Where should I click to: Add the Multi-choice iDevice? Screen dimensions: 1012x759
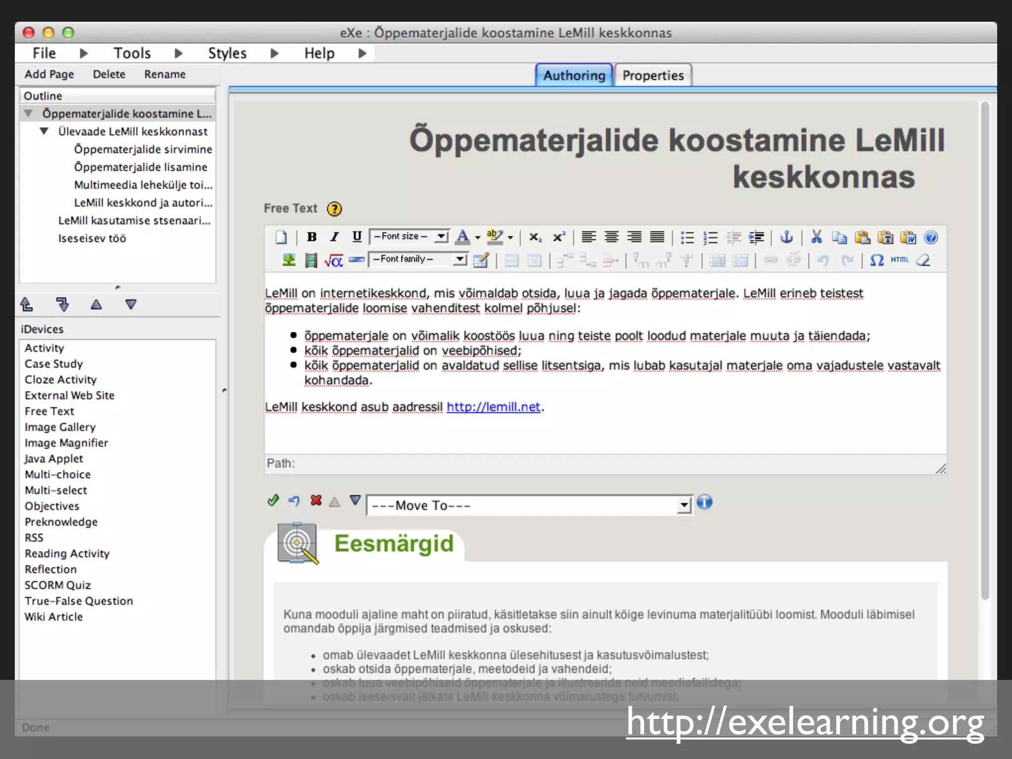click(58, 474)
